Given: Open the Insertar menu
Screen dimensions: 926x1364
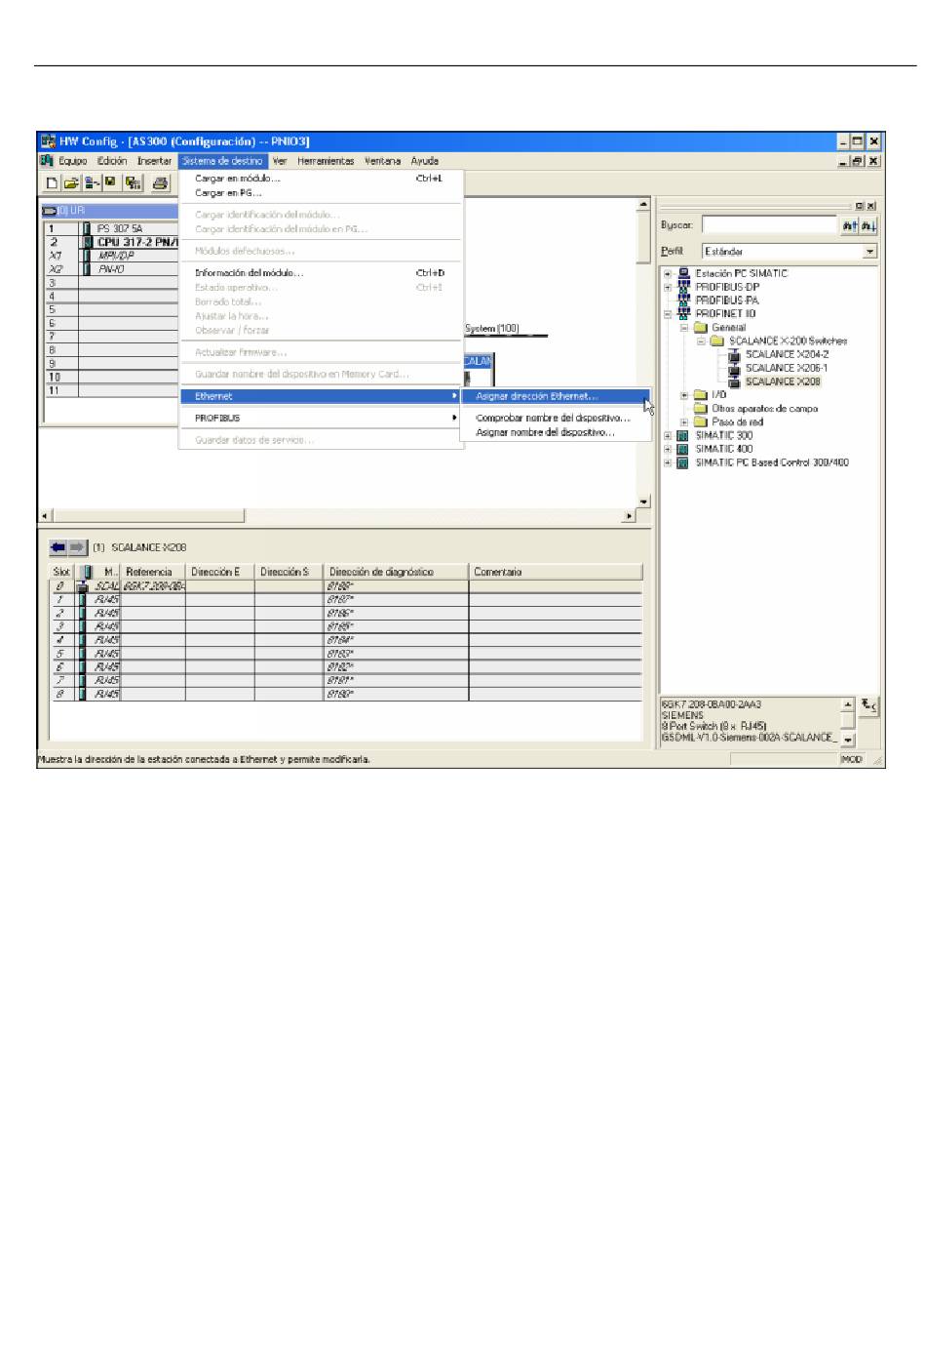Looking at the screenshot, I should coord(154,161).
